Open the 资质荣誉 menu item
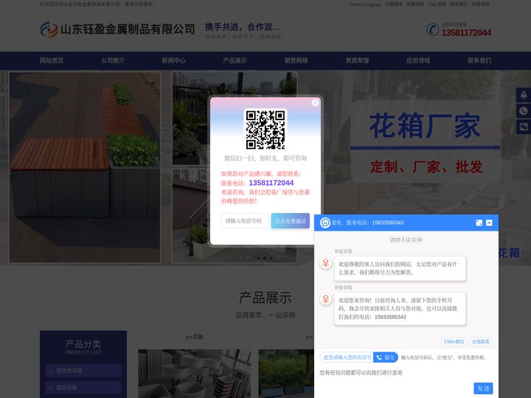 point(357,60)
